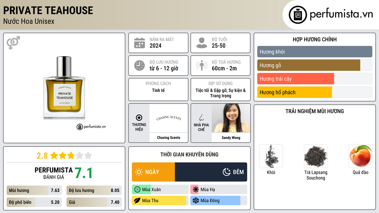Click the Quả đào note label
This screenshot has width=379, height=213.
(x=360, y=172)
